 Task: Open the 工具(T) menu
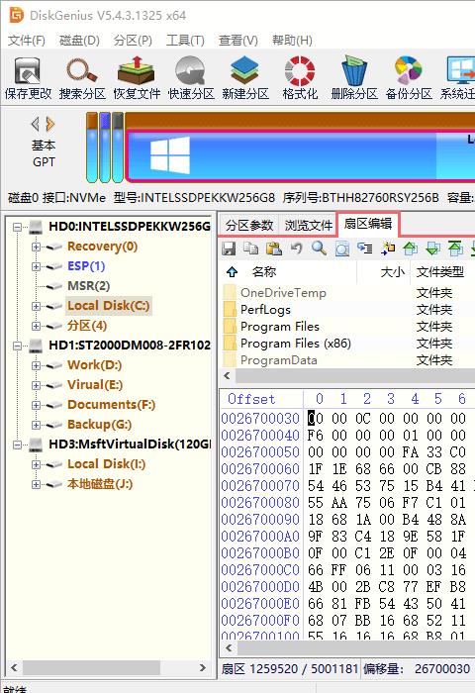(x=186, y=41)
